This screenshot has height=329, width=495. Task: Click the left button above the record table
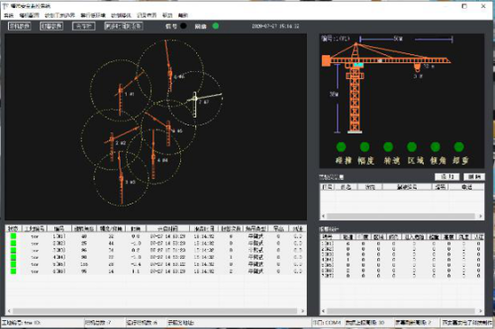[x=447, y=177]
